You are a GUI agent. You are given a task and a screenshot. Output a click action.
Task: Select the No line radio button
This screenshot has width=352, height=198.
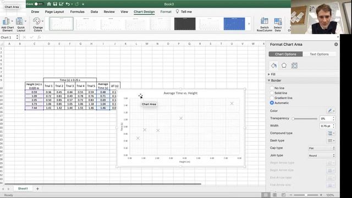pyautogui.click(x=272, y=88)
